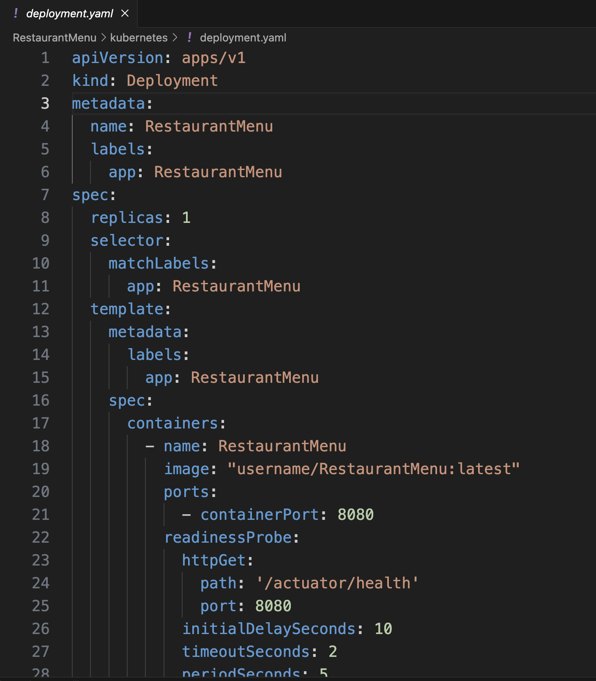Click line number 12 in the gutter
This screenshot has width=596, height=681.
[41, 309]
